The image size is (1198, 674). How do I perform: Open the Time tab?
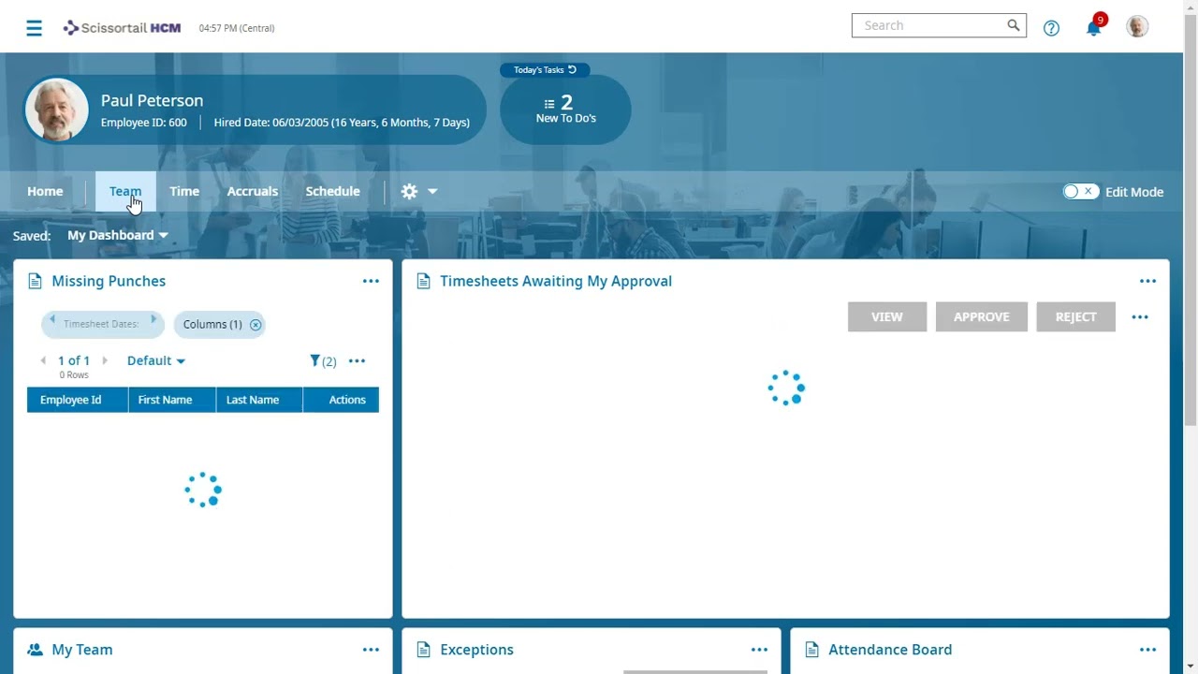[x=184, y=191]
